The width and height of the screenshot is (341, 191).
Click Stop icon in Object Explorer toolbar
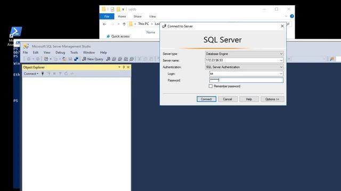click(x=54, y=74)
